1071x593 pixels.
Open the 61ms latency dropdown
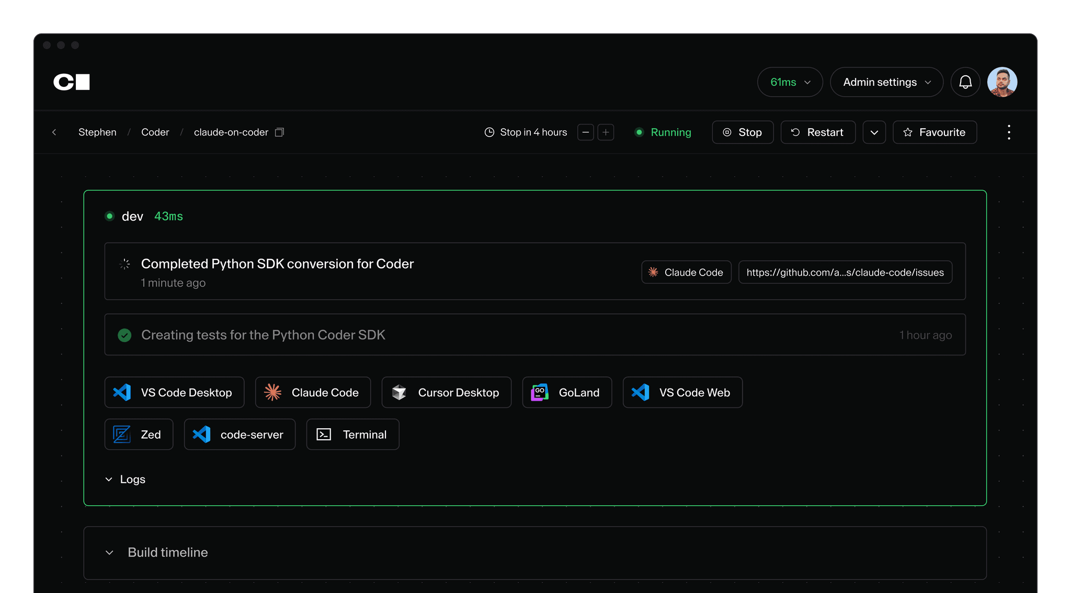(790, 82)
